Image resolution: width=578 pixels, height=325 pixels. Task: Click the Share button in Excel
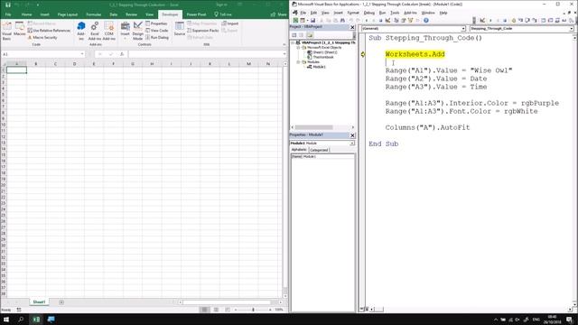[279, 14]
